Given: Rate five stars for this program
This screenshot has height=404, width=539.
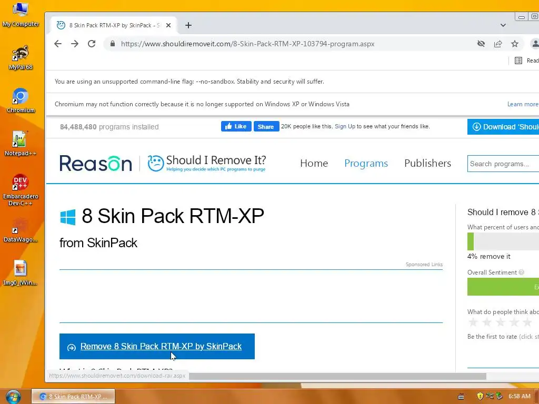Looking at the screenshot, I should [x=527, y=322].
